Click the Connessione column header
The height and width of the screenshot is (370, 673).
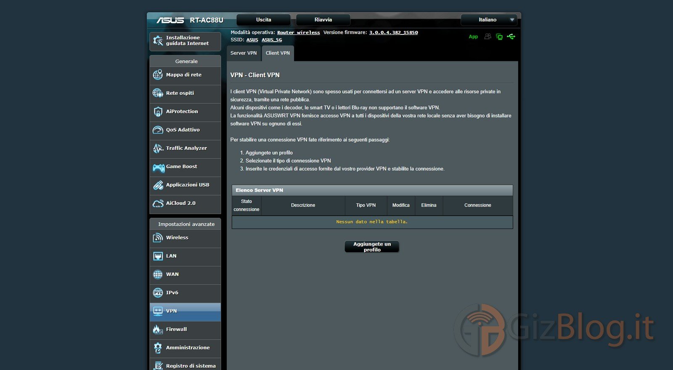(x=477, y=206)
